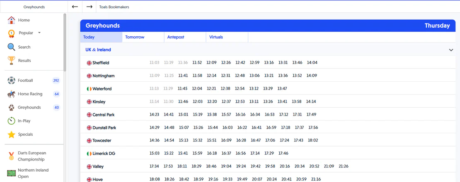Click the Towcester UK flag icon
460x182 pixels.
click(x=89, y=141)
